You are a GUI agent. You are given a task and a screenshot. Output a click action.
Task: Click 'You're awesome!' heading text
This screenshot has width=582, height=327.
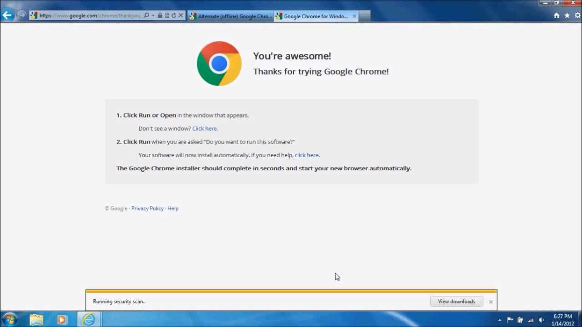tap(292, 56)
